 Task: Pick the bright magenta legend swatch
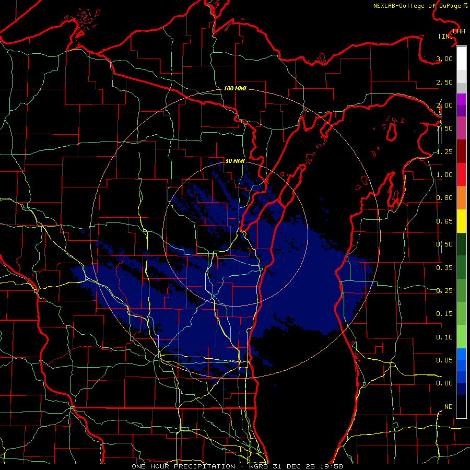(x=461, y=99)
